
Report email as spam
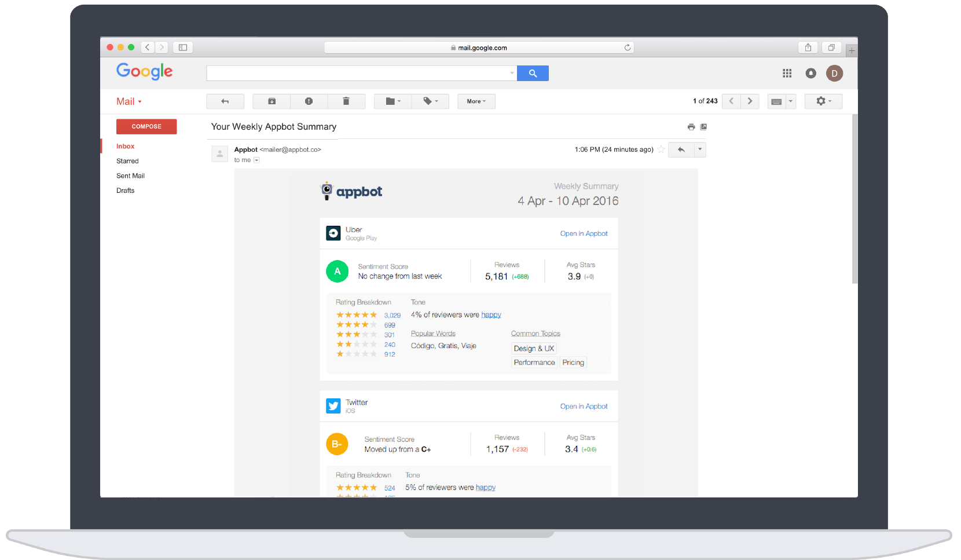point(309,101)
